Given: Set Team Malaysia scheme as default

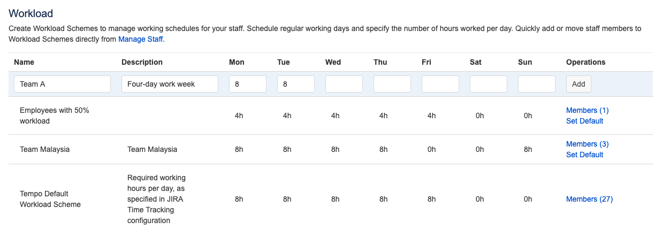Looking at the screenshot, I should coord(584,155).
